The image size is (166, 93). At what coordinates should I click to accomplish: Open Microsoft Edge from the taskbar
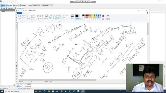(44, 91)
